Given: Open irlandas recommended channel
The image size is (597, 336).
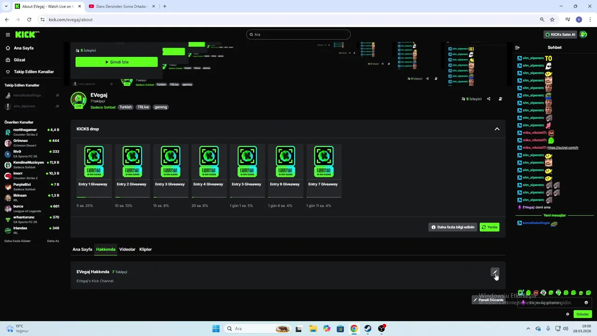Looking at the screenshot, I should (32, 230).
